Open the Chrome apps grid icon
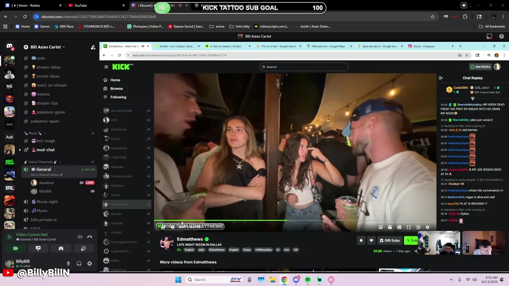Image resolution: width=509 pixels, height=286 pixels. point(5,26)
